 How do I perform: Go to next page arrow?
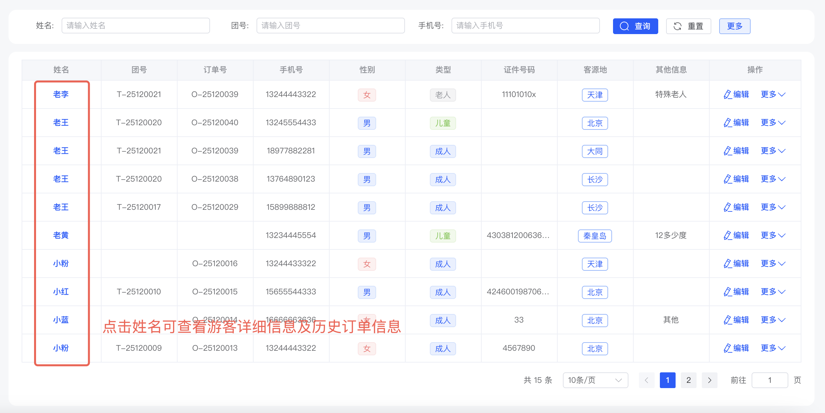tap(709, 380)
